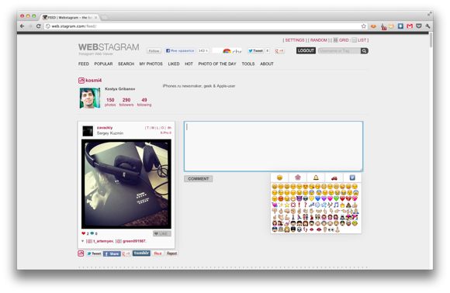Insert the yellow heart emoji
Screen dimensions: 450x293
click(x=312, y=198)
